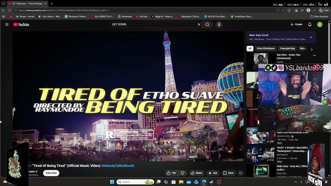The width and height of the screenshot is (331, 186).
Task: Open options for Kay Glizz Green Tips
Action: [314, 55]
